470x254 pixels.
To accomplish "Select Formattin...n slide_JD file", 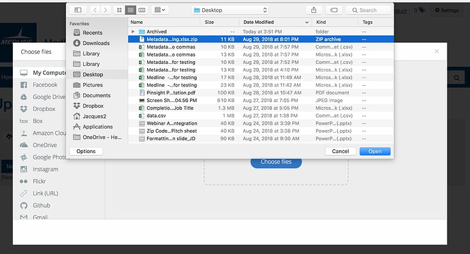I will (x=260, y=139).
